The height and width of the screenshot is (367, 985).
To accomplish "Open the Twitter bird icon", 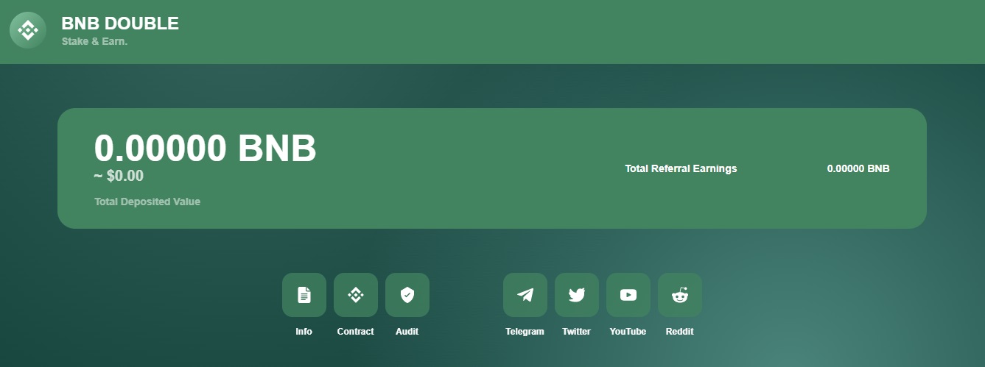I will pyautogui.click(x=577, y=295).
